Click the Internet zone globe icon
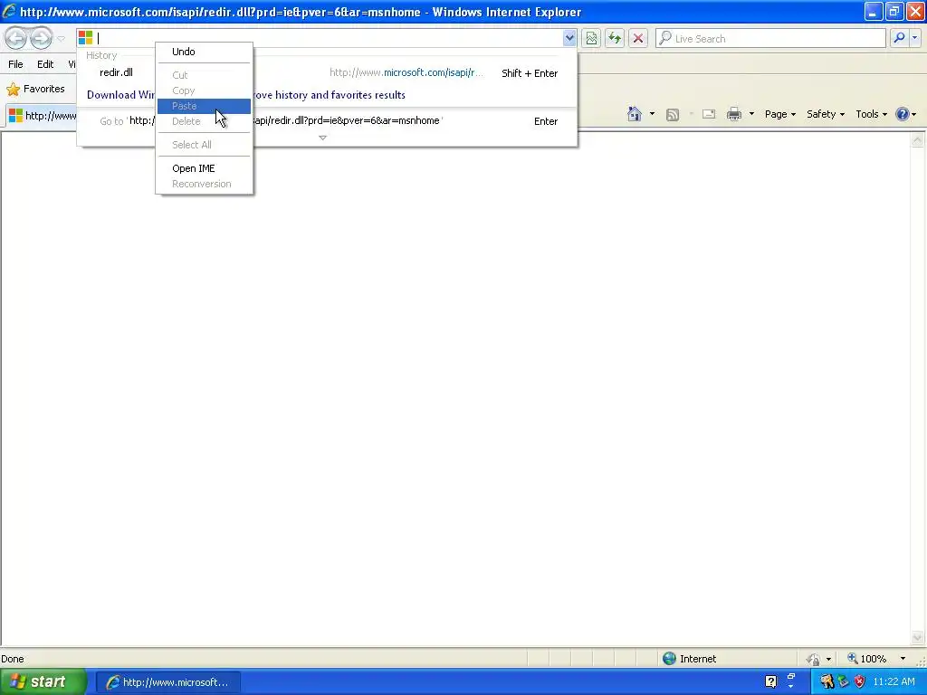 669,659
